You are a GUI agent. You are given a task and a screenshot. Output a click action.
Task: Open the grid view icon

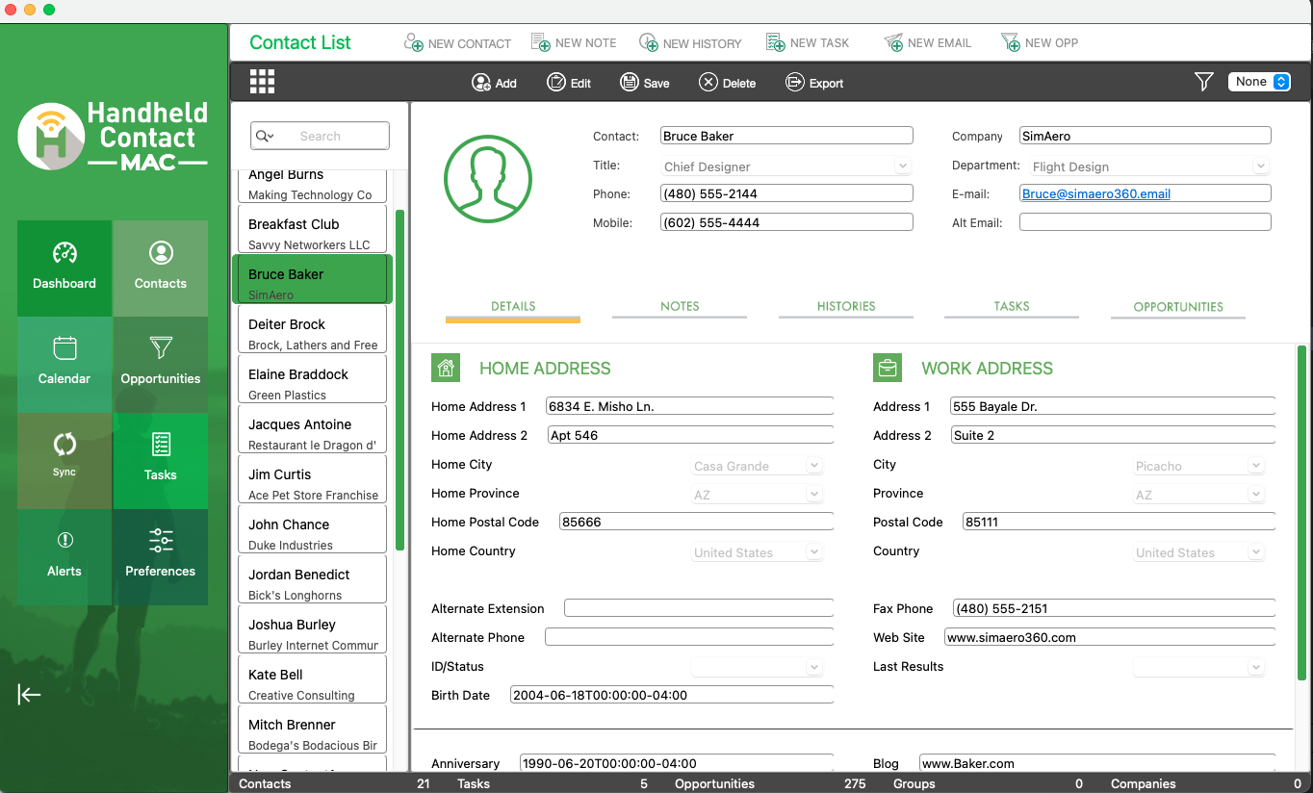click(x=262, y=82)
